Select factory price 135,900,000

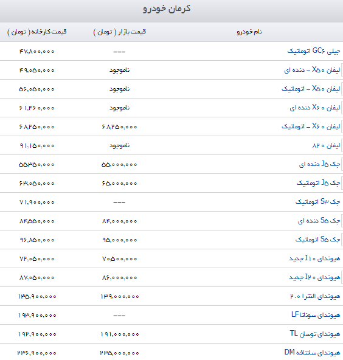click(x=37, y=296)
